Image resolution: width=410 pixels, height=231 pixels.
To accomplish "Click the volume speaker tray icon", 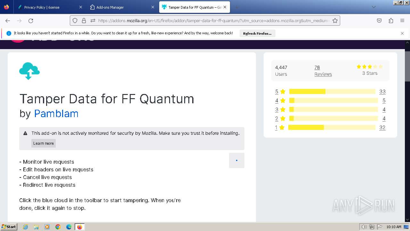I will click(x=364, y=227).
